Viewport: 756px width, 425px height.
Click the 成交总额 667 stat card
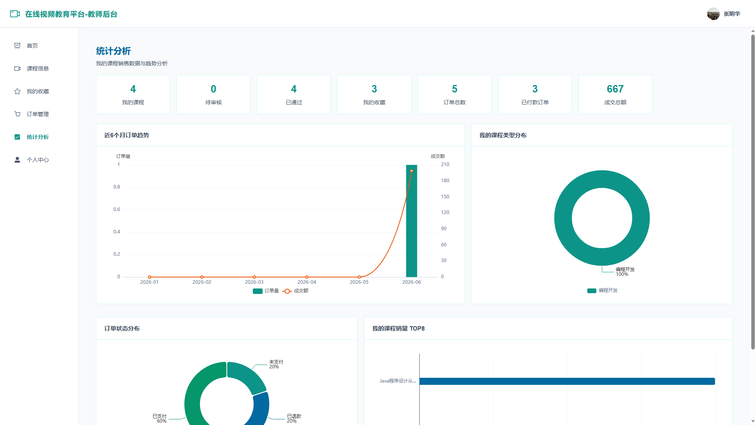point(615,94)
